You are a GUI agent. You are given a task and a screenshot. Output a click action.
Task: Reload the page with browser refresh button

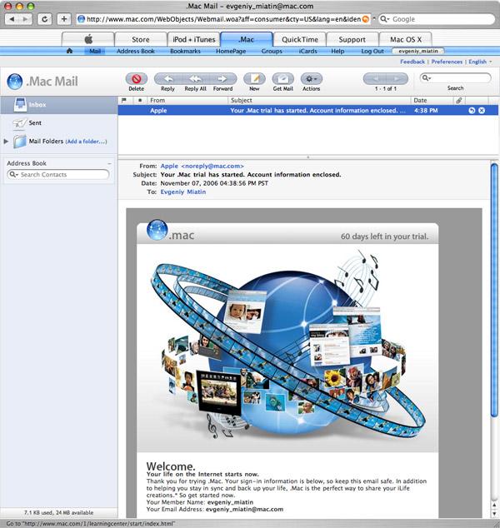click(x=44, y=19)
